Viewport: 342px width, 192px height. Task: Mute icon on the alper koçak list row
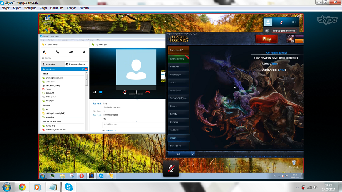[x=83, y=69]
